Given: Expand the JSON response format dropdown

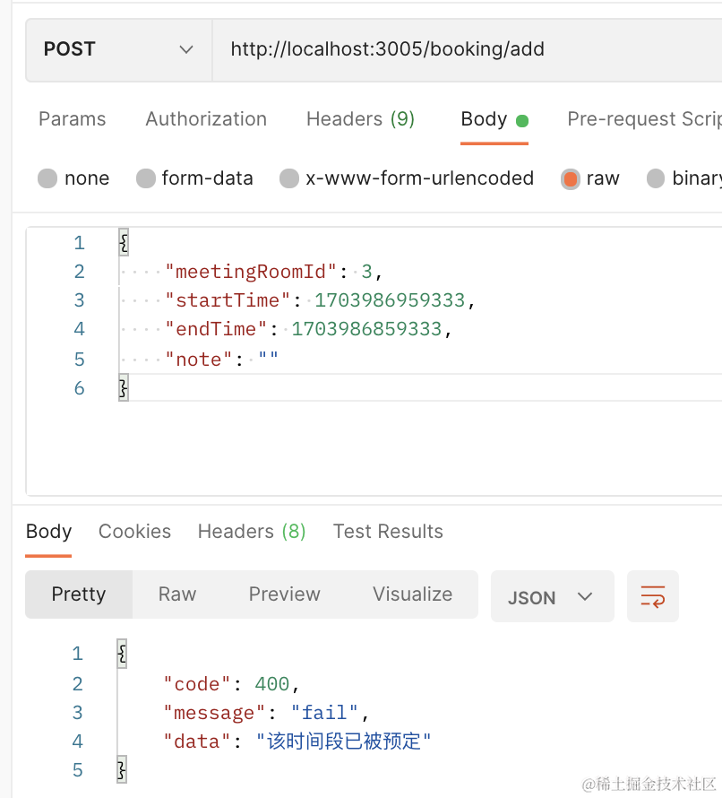Looking at the screenshot, I should pyautogui.click(x=552, y=597).
